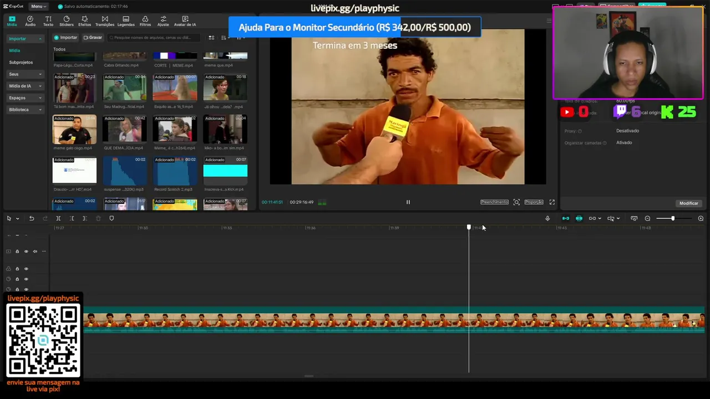The width and height of the screenshot is (710, 399).
Task: Click the Todos label in media panel
Action: pos(59,49)
